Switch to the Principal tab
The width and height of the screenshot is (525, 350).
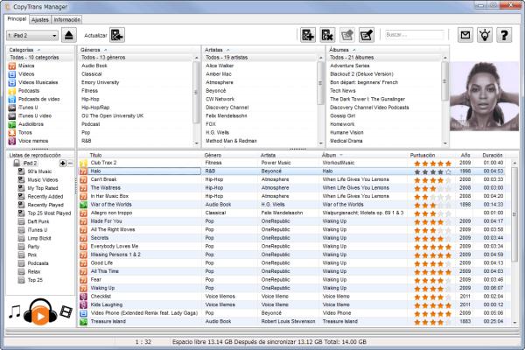(x=17, y=19)
